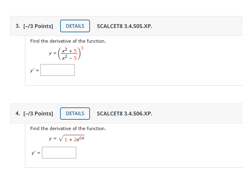
Task: Click the square root symbol in question 4
Action: point(61,138)
